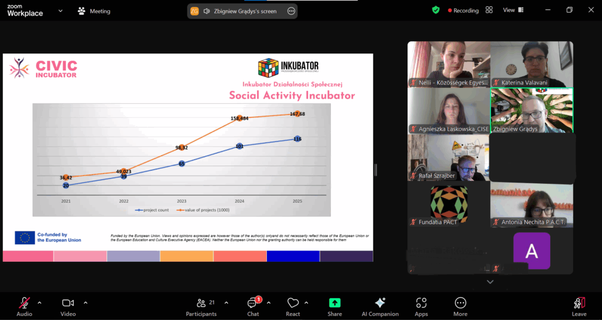Expand video options arrow next to Video
Screen dimensions: 602x320
click(x=85, y=302)
